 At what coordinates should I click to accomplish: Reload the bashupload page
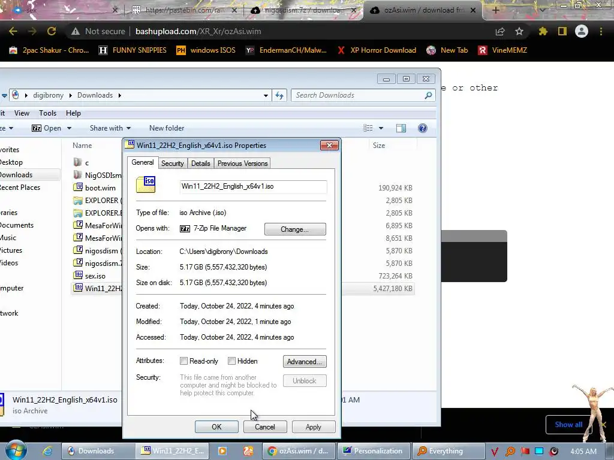pyautogui.click(x=52, y=31)
